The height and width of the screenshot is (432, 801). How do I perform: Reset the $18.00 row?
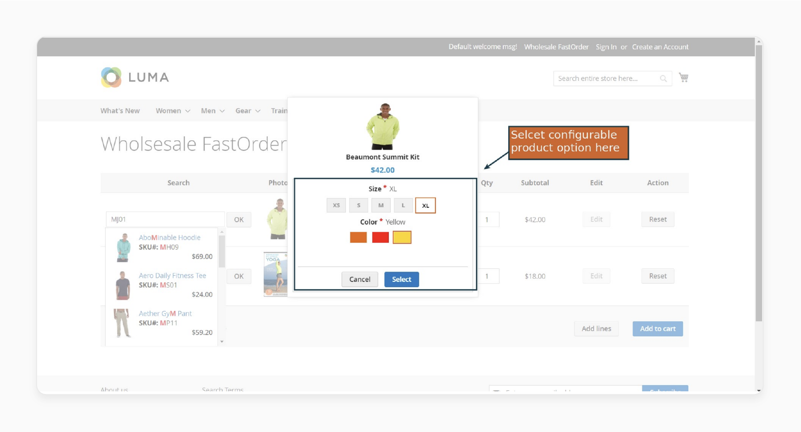point(658,276)
